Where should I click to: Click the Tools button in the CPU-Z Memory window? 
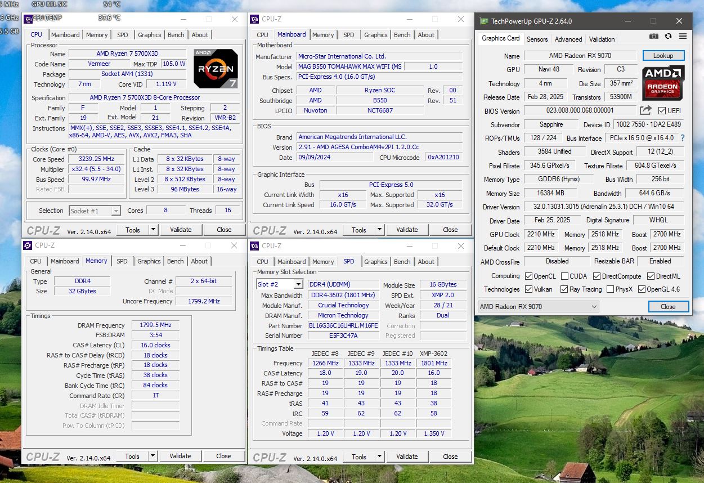[x=132, y=456]
